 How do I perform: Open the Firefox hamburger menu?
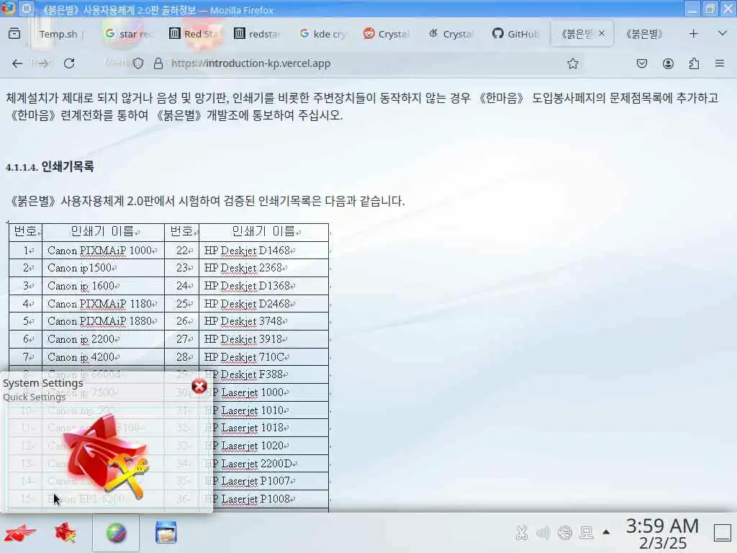tap(720, 63)
